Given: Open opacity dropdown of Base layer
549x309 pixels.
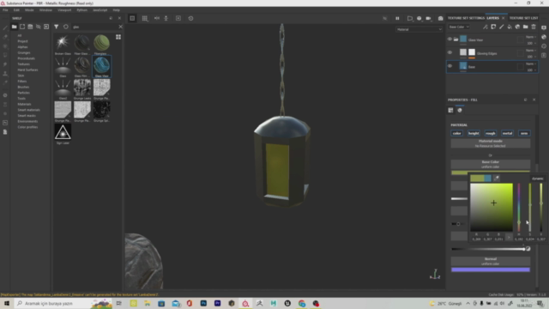Looking at the screenshot, I should [531, 70].
